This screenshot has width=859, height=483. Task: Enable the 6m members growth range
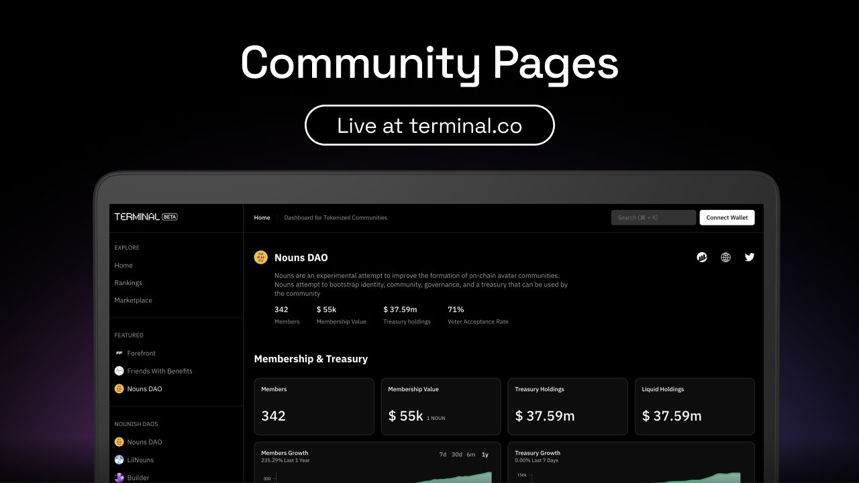click(470, 454)
